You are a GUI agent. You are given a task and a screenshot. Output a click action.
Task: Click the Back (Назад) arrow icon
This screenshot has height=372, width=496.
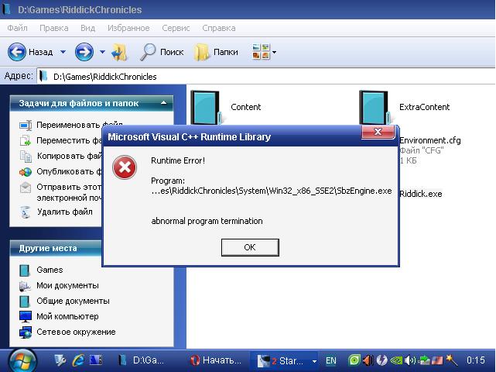[16, 52]
